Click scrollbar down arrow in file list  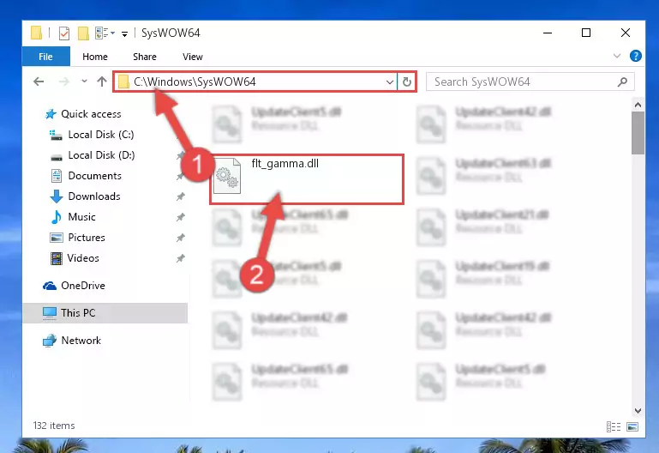[638, 410]
